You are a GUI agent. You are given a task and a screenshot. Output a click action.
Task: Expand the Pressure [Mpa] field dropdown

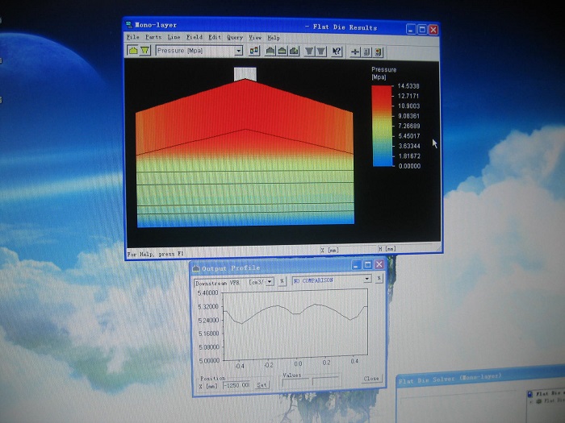click(239, 52)
